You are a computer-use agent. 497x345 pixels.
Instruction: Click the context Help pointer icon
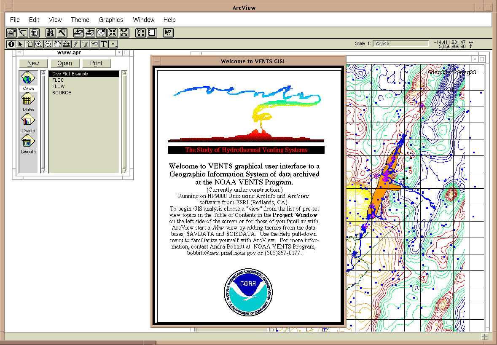point(168,32)
